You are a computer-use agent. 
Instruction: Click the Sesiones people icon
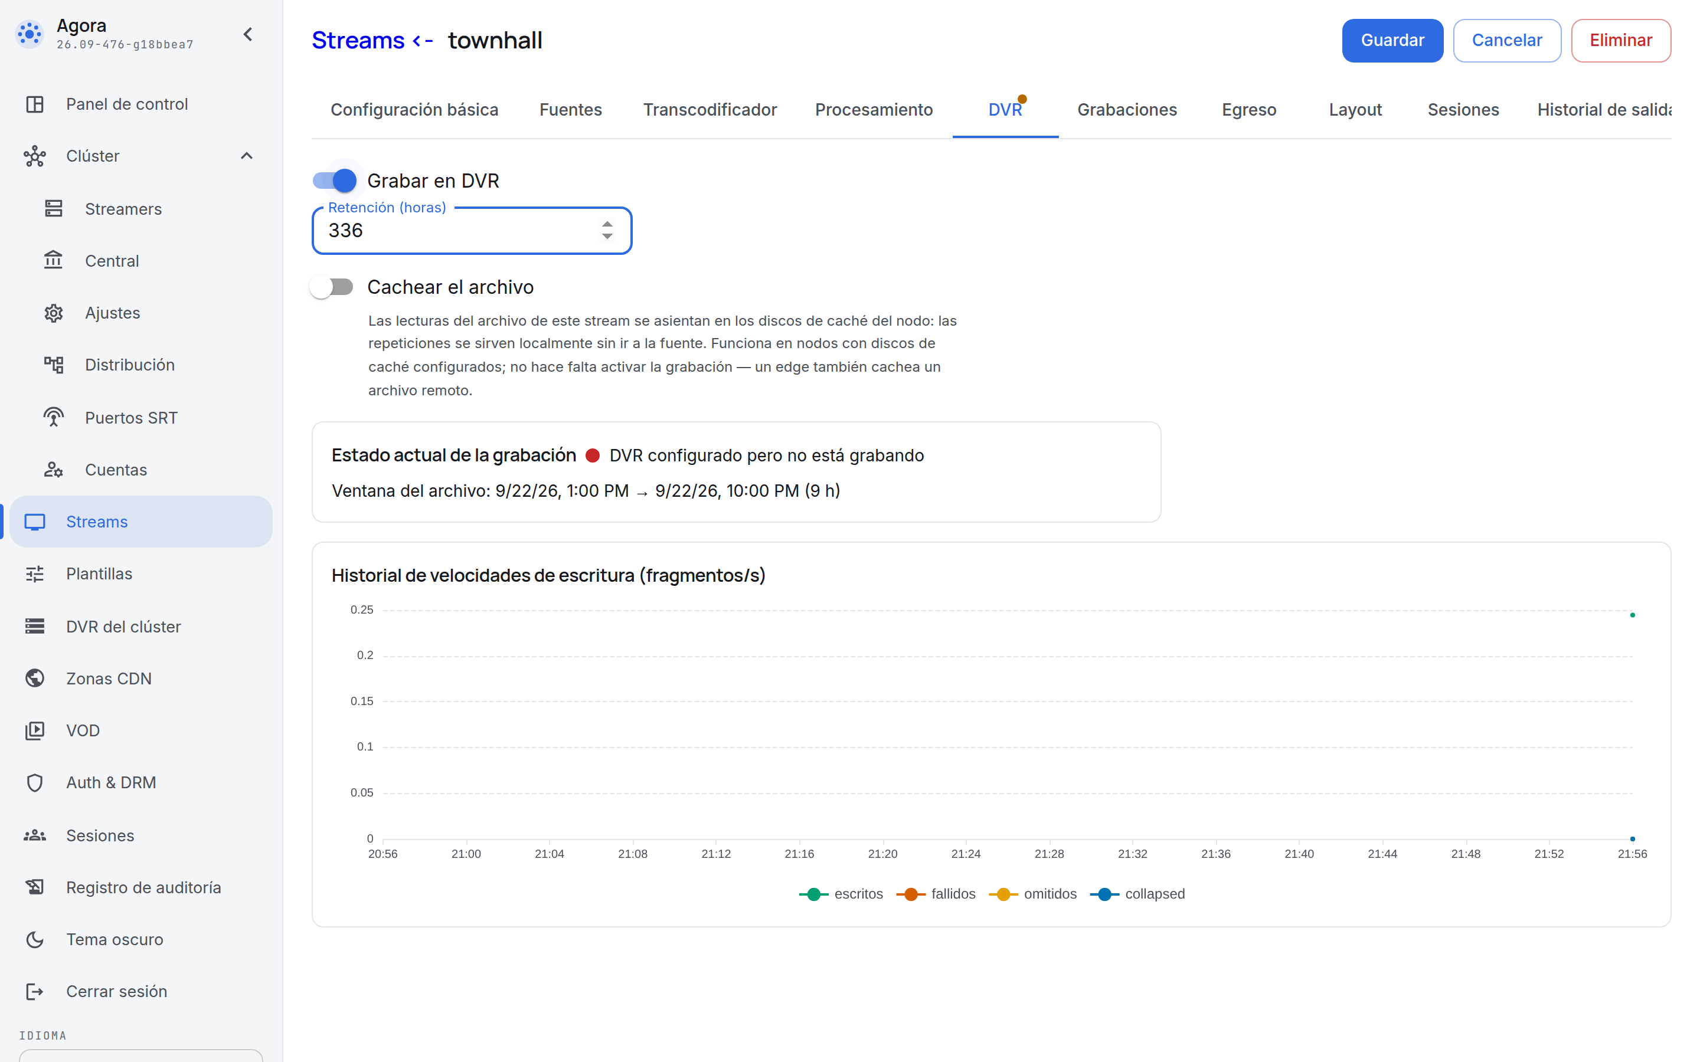[x=34, y=835]
